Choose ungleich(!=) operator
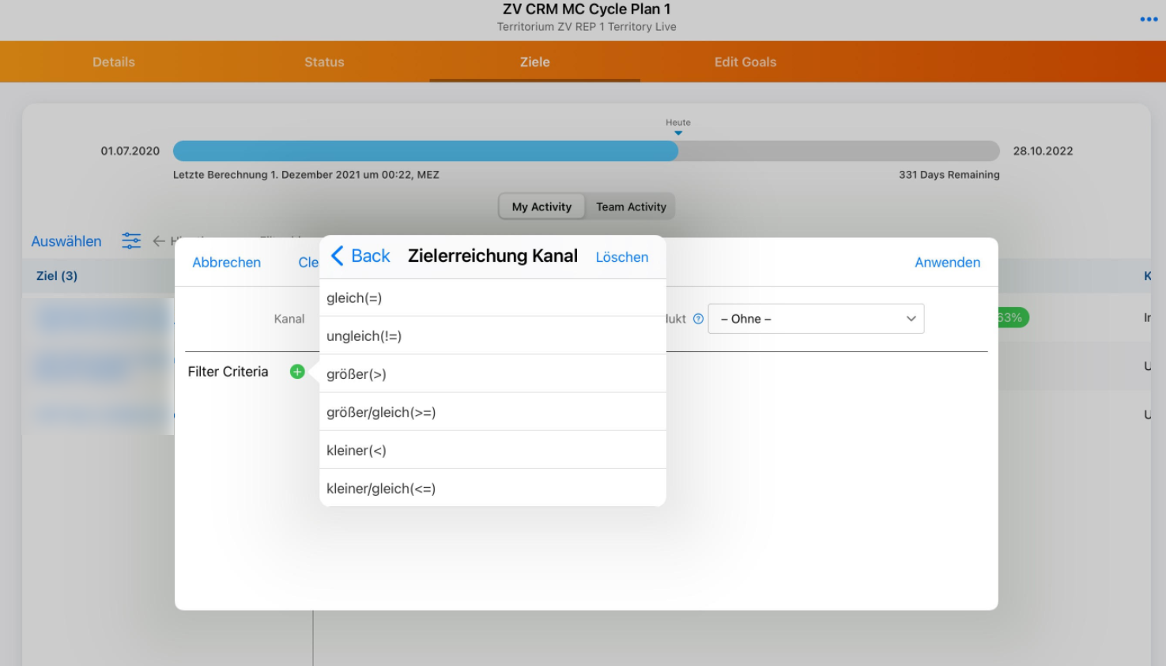Image resolution: width=1166 pixels, height=666 pixels. coord(492,336)
